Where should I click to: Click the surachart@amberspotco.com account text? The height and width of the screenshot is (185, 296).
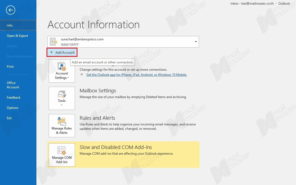[82, 39]
